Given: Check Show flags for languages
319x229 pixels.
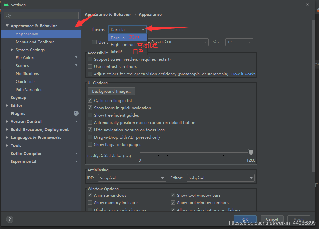Looking at the screenshot, I should pos(90,144).
